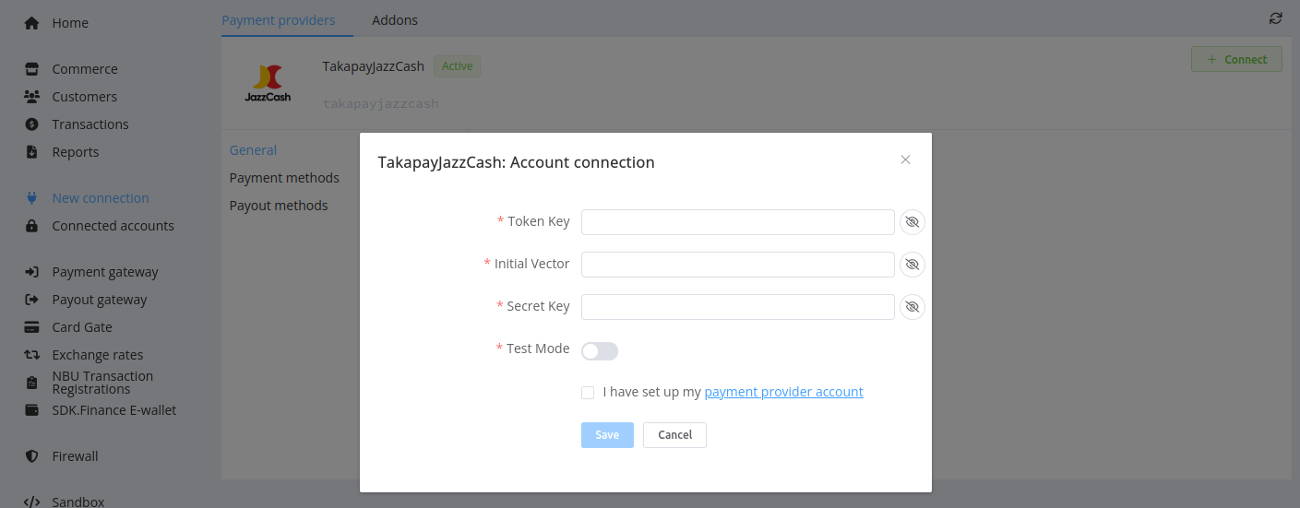The height and width of the screenshot is (508, 1300).
Task: Check the provider account setup checkbox
Action: [x=588, y=393]
